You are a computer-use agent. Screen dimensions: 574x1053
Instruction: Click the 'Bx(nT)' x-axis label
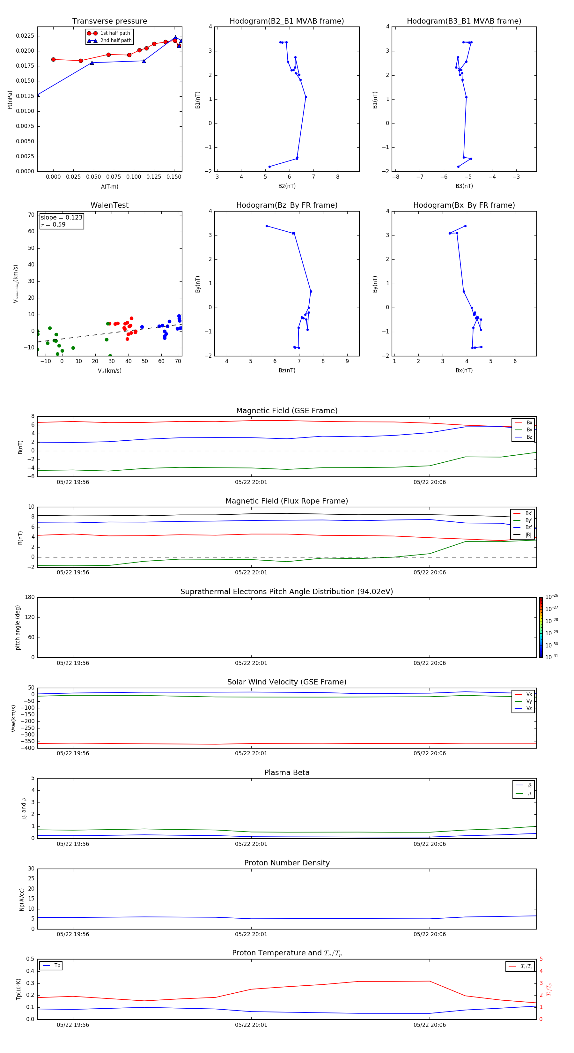pos(464,370)
